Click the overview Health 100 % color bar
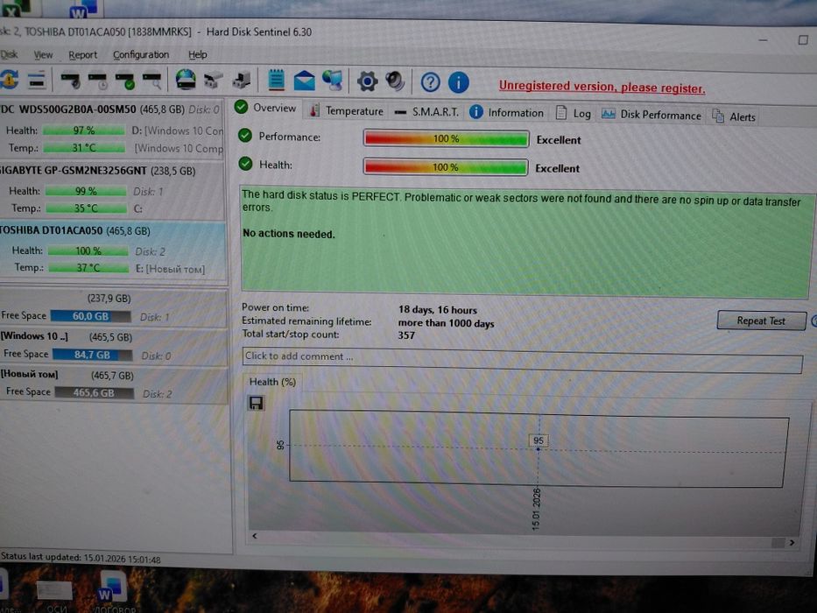This screenshot has height=613, width=817. (x=446, y=166)
